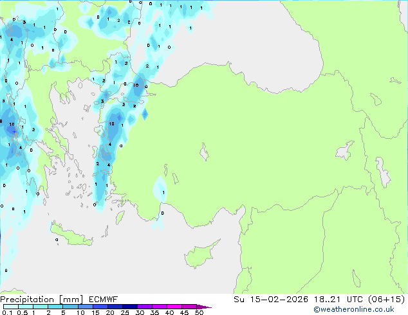Screen dimensions: 408x315
Task: Pick the 15–20 mm blue legend swatch
Action: pos(100,307)
